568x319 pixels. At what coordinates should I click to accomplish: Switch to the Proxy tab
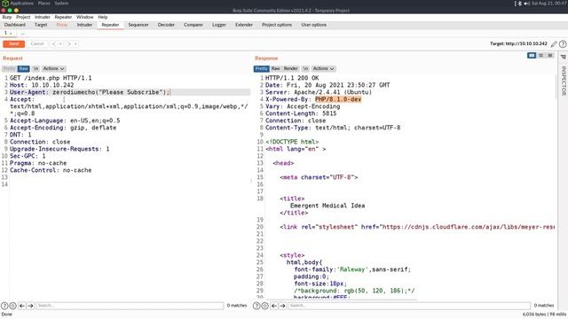coord(62,25)
